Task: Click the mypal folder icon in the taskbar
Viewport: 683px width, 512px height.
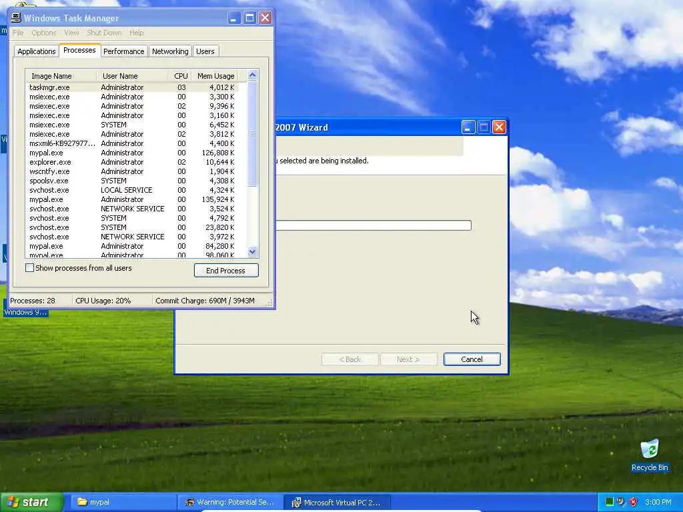Action: (x=82, y=502)
